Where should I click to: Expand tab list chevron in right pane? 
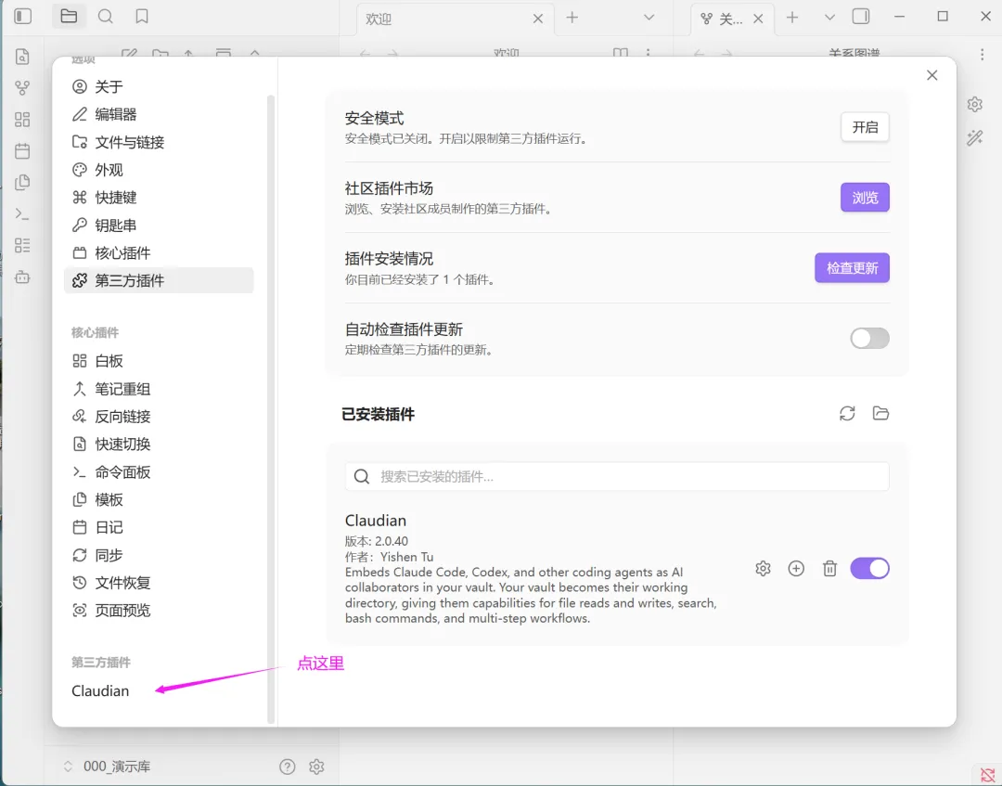click(829, 18)
